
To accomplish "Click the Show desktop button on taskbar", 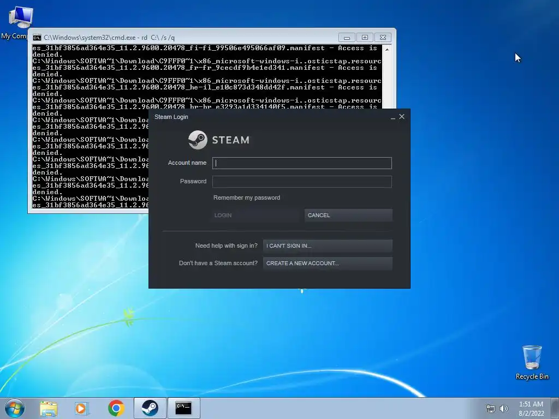I will pyautogui.click(x=555, y=408).
